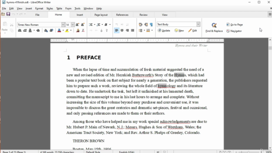Expand the underline style dropdown arrow

[34, 31]
